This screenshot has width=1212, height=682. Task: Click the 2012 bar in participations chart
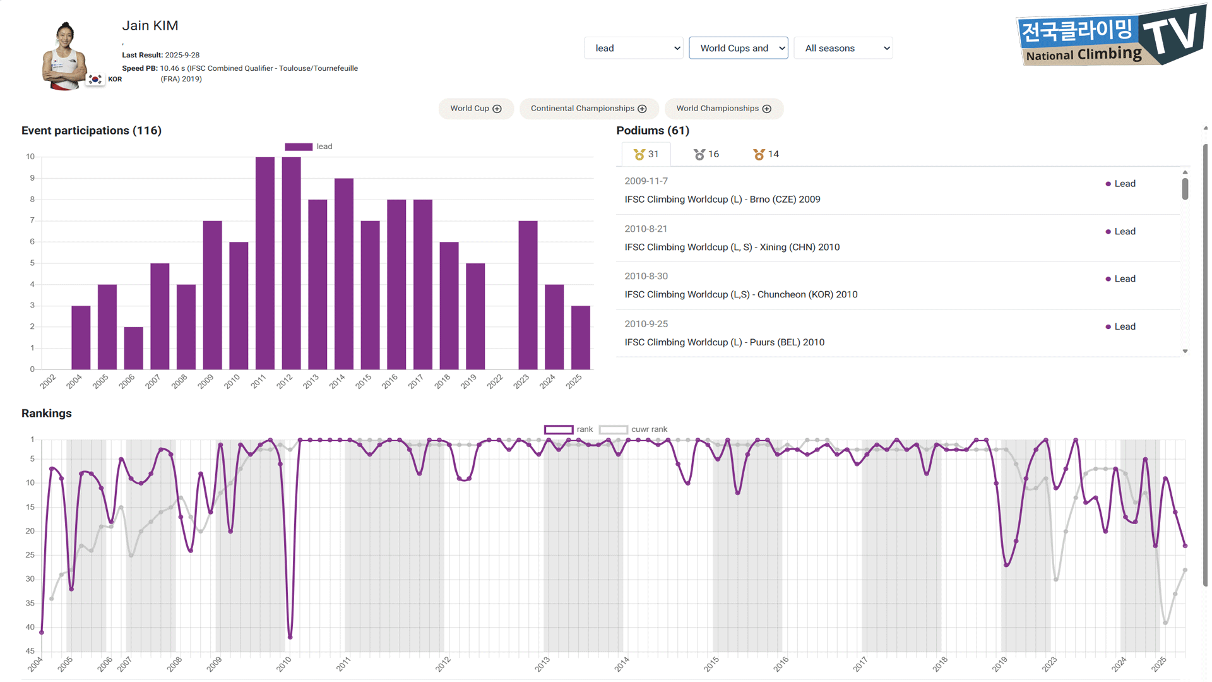[x=291, y=263]
